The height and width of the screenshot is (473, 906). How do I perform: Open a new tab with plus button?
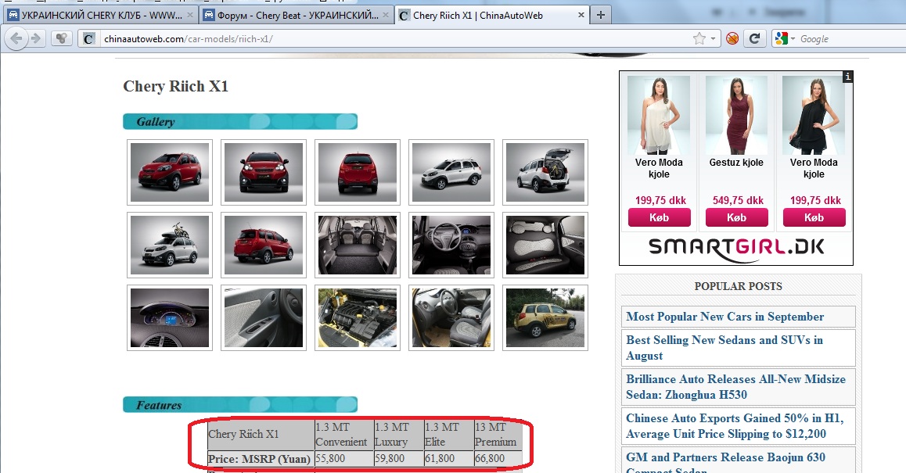(x=601, y=15)
